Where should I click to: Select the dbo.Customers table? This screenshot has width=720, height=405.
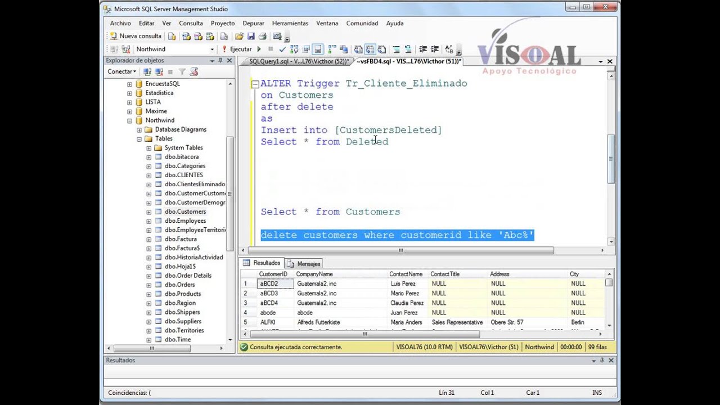[185, 211]
